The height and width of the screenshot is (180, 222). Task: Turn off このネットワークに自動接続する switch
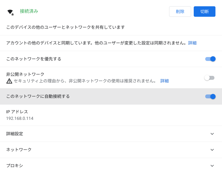point(210,97)
